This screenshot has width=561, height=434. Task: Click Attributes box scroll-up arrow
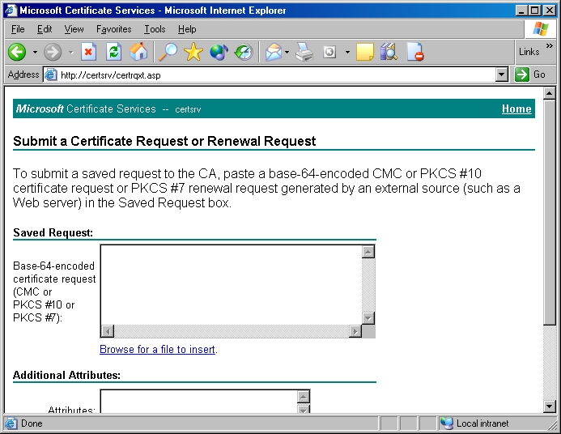tap(304, 397)
